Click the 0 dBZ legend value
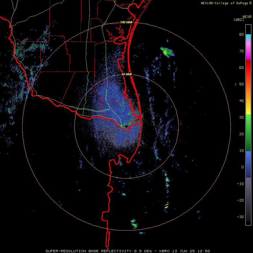The image size is (253, 253). [x=243, y=167]
